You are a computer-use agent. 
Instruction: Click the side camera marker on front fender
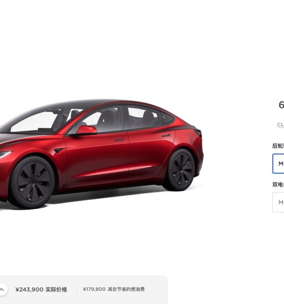(x=59, y=150)
